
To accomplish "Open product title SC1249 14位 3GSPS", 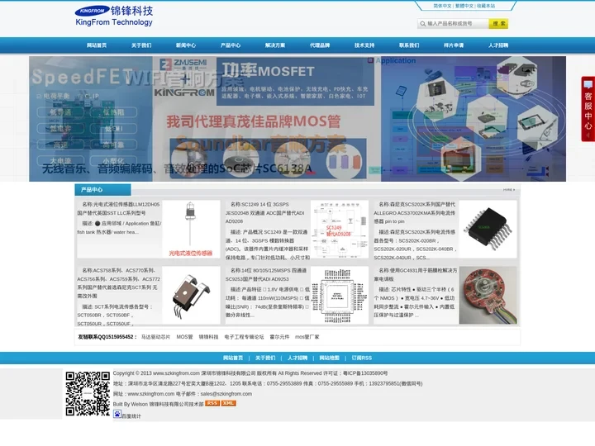I will coord(267,213).
